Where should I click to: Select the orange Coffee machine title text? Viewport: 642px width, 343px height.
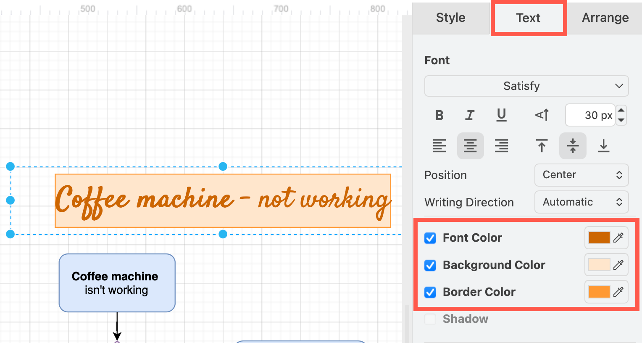pyautogui.click(x=223, y=201)
